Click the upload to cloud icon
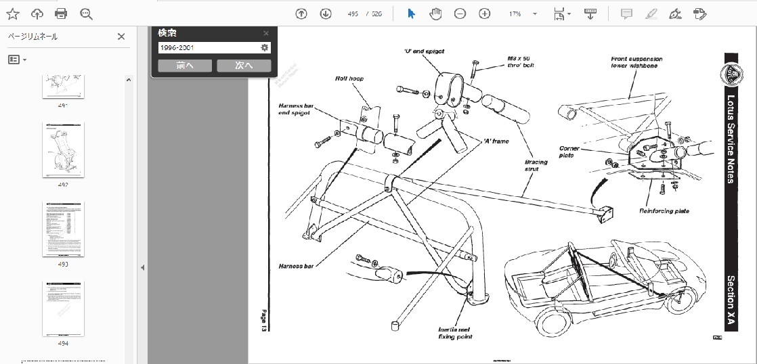 37,14
